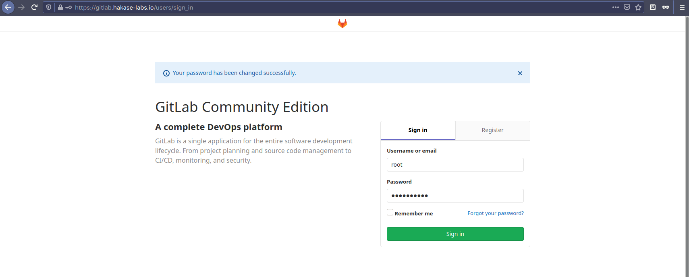689x277 pixels.
Task: Click the paragraph starting 'GitLab is a single application'
Action: pyautogui.click(x=254, y=151)
